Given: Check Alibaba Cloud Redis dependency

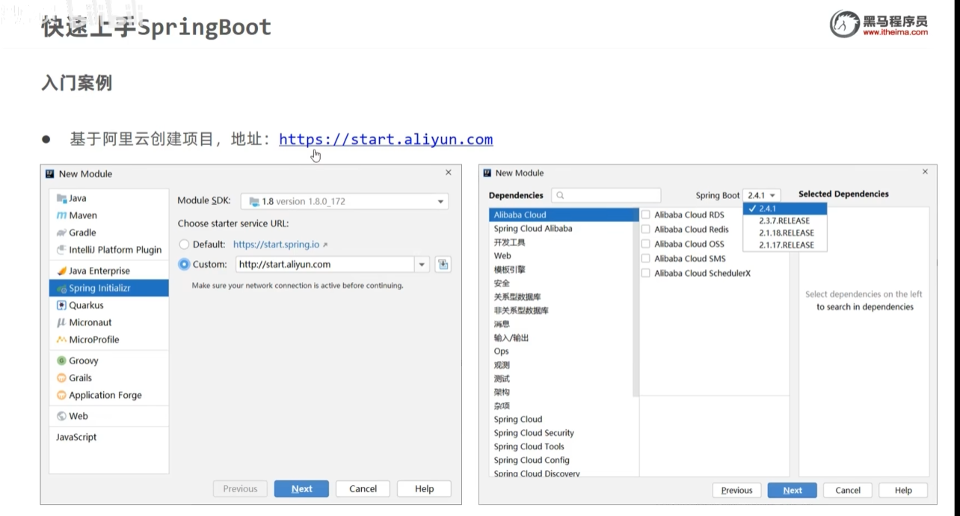Looking at the screenshot, I should [x=646, y=229].
